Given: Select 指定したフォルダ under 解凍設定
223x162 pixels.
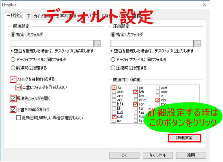Looking at the screenshot, I should [27, 35].
